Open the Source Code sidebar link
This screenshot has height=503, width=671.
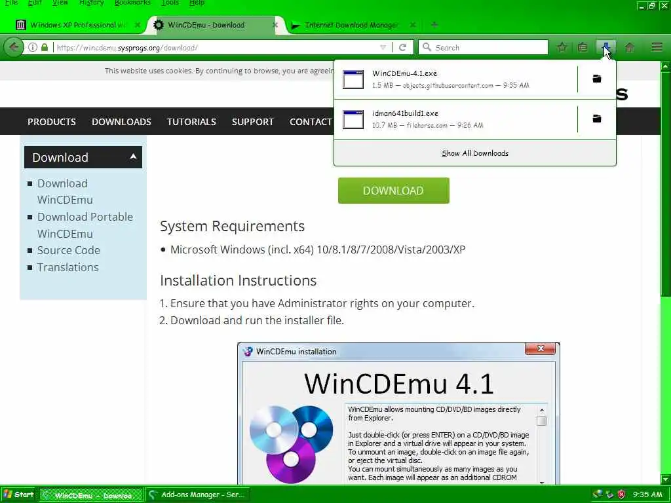[x=68, y=250]
